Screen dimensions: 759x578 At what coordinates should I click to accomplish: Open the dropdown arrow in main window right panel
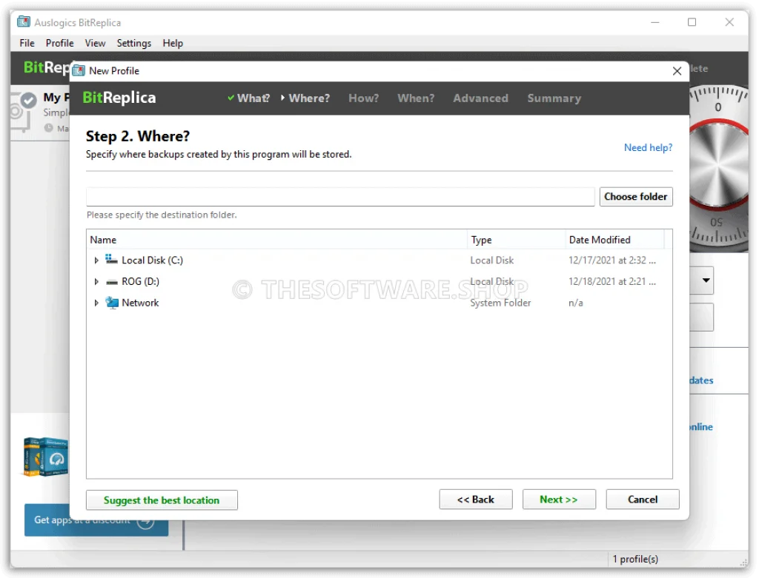tap(706, 280)
